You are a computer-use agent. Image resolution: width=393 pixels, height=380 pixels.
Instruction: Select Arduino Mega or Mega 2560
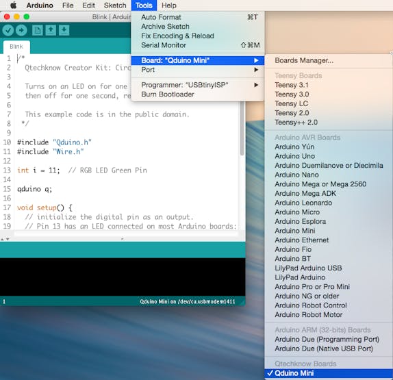point(329,184)
